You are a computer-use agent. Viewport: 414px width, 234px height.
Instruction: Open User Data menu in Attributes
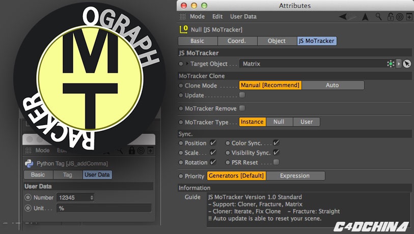243,17
